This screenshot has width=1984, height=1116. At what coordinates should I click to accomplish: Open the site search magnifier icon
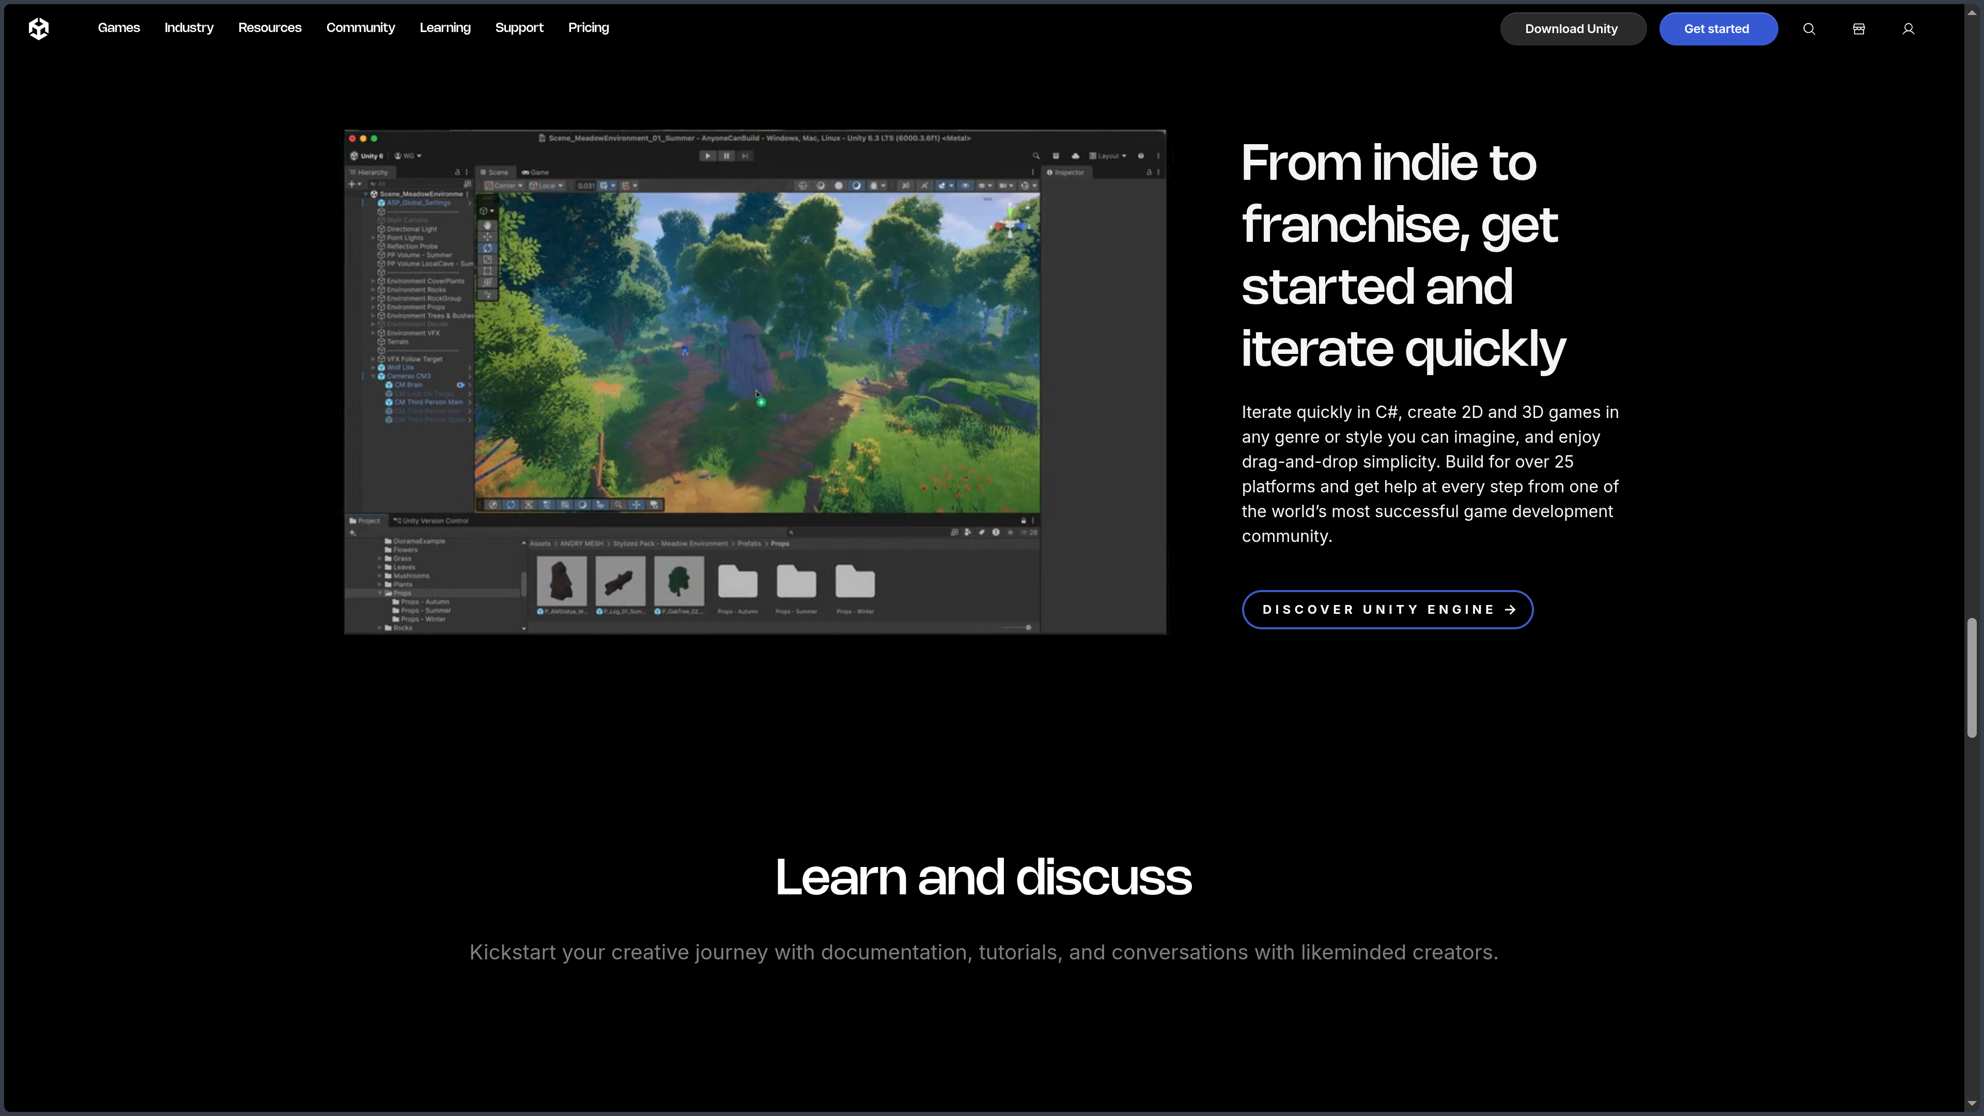(x=1809, y=29)
